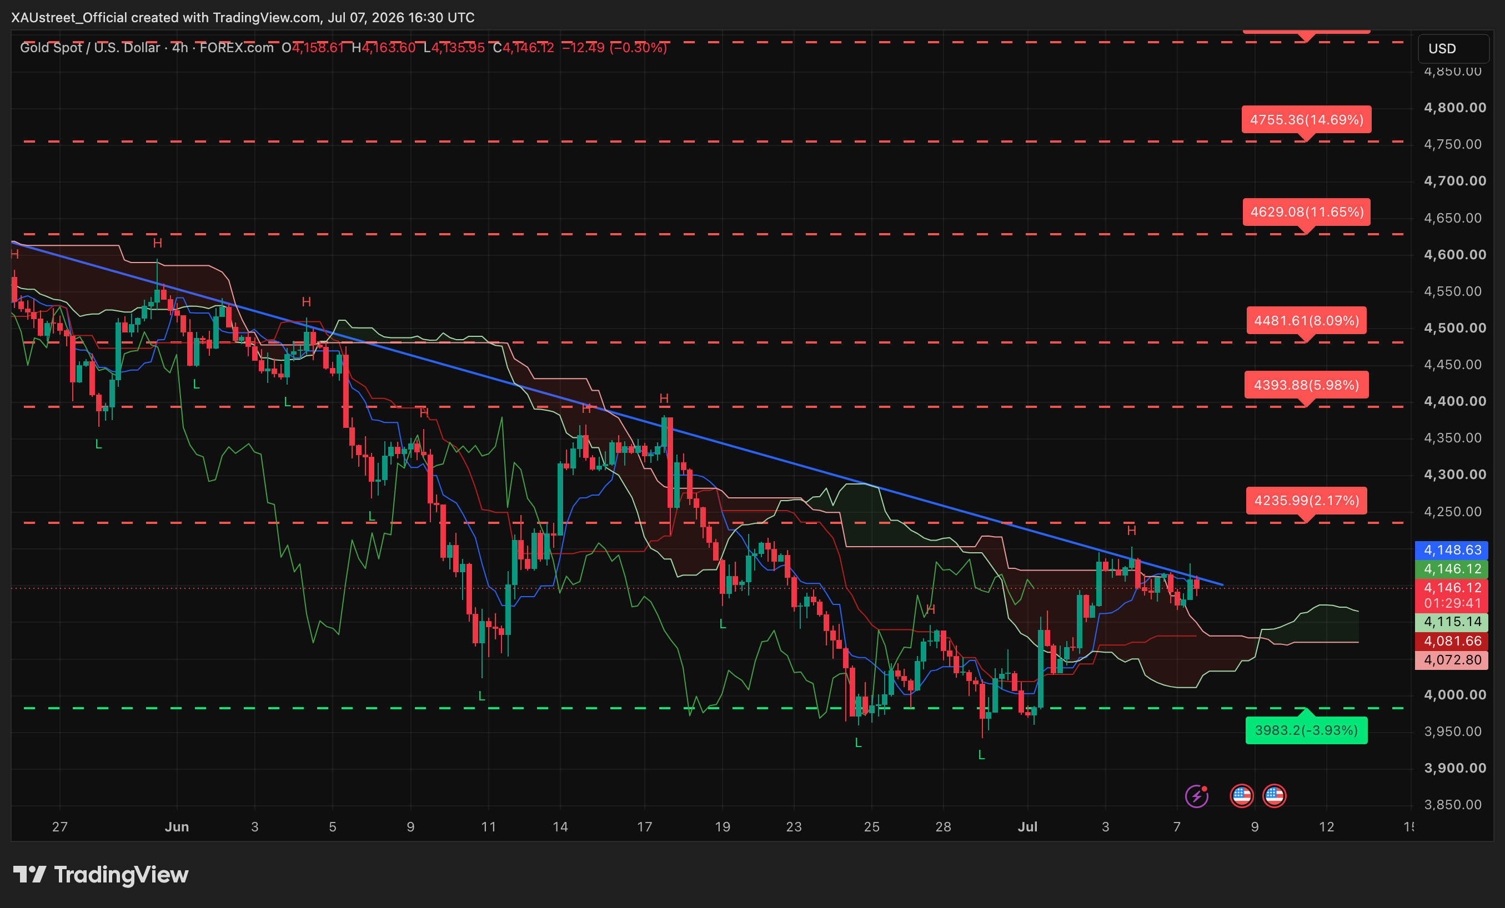Click the 14 date axis label

point(560,827)
